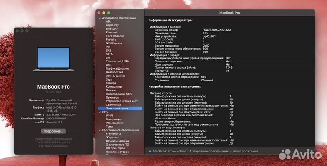
Task: Select Размещения under Сеть
Action: [114, 123]
